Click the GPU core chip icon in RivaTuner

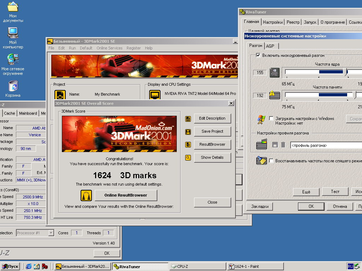click(275, 73)
